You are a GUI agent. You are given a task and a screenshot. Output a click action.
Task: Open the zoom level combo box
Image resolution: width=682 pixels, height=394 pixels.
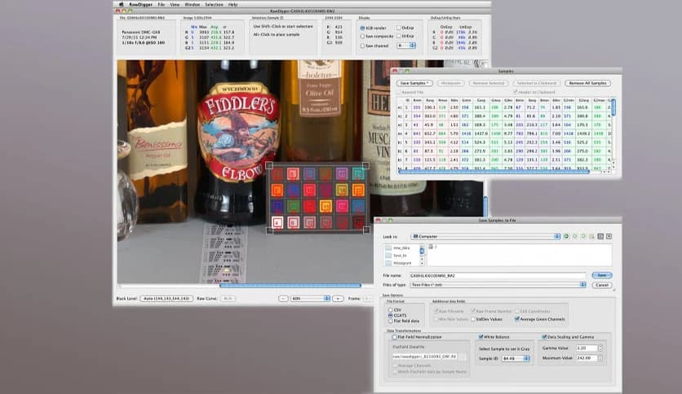(311, 299)
